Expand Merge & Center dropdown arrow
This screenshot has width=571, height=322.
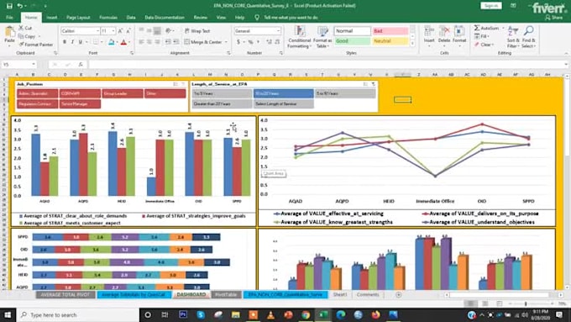(226, 42)
